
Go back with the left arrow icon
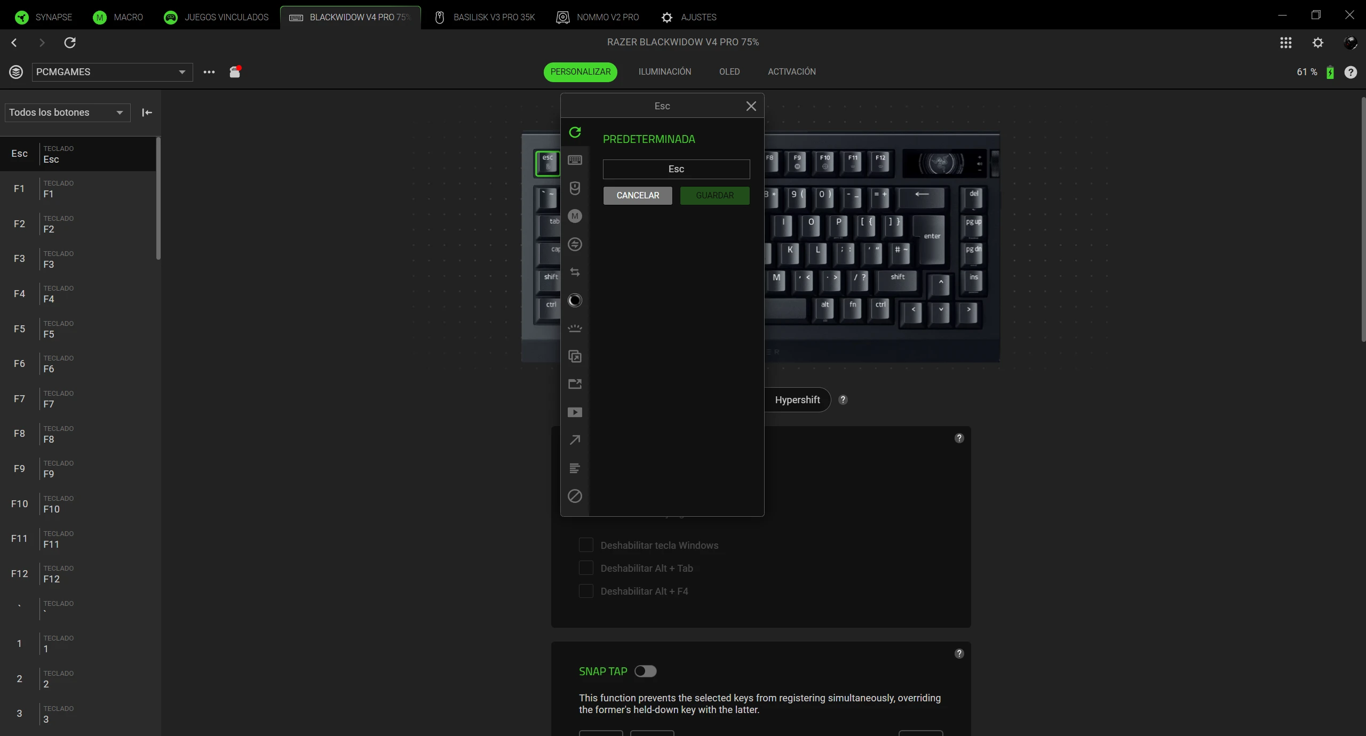click(x=14, y=43)
